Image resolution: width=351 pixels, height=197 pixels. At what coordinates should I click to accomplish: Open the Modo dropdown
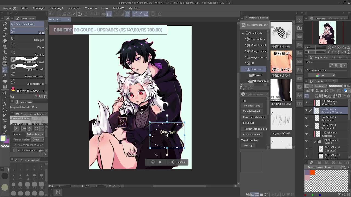(35, 134)
